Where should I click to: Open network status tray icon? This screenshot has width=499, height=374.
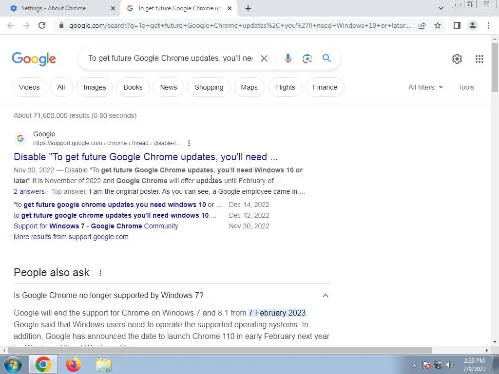pos(438,365)
